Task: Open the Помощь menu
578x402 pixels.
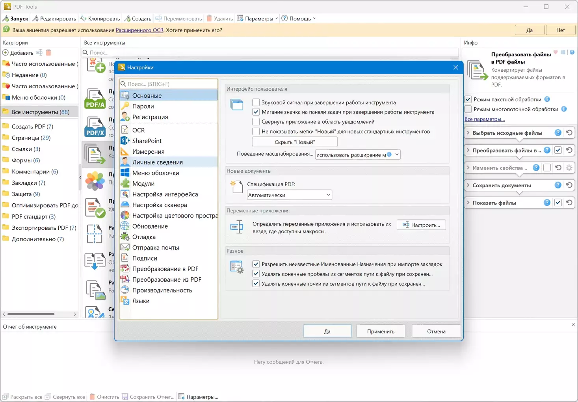Action: tap(299, 19)
